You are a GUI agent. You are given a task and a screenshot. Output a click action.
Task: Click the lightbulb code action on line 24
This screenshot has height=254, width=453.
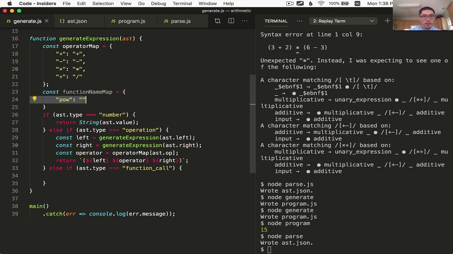click(x=34, y=99)
